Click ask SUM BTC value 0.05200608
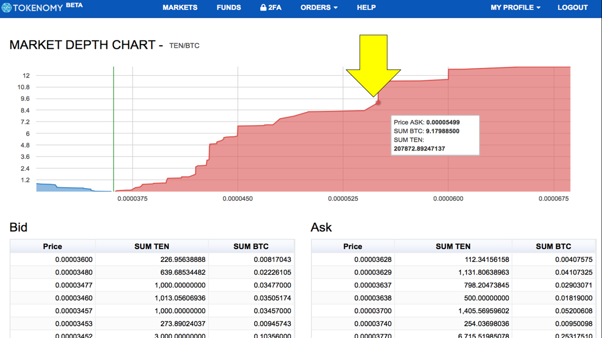The width and height of the screenshot is (602, 338). click(x=574, y=311)
